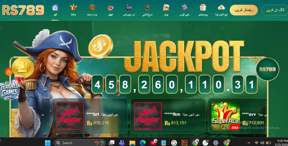Switch to the active Chrome window on taskbar
This screenshot has height=146, width=288.
[x=195, y=143]
